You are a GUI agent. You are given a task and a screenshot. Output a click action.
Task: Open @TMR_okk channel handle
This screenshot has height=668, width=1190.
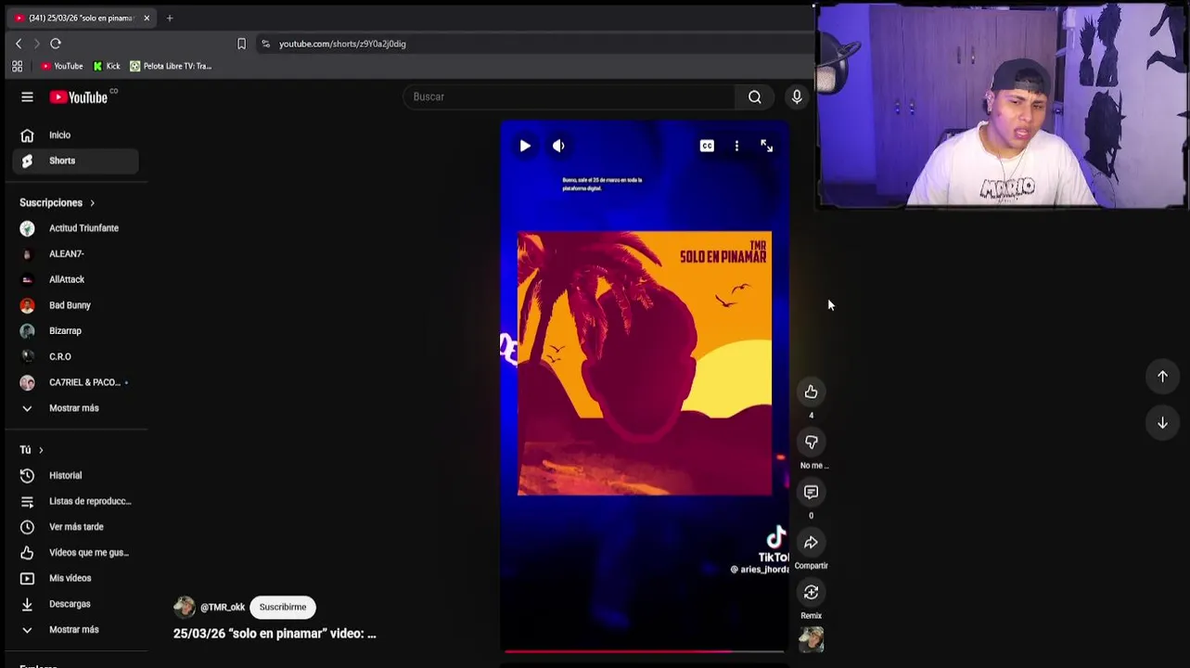point(223,607)
